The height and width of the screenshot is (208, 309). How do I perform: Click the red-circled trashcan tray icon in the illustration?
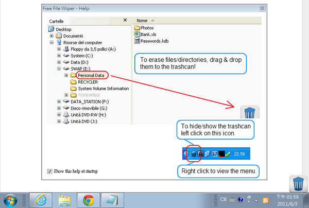(x=194, y=153)
